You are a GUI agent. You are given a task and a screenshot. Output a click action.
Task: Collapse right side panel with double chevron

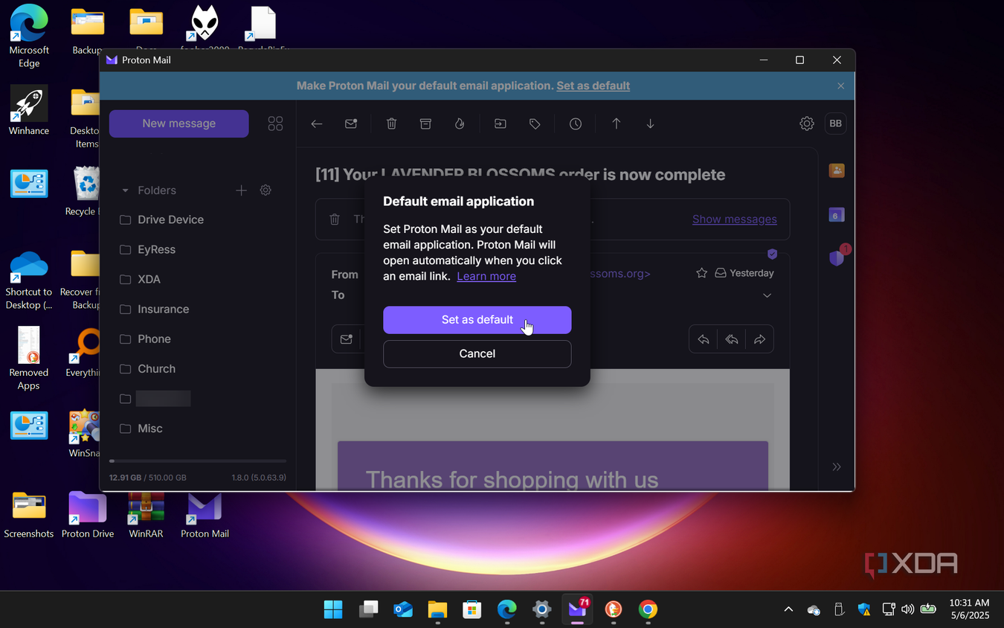837,467
